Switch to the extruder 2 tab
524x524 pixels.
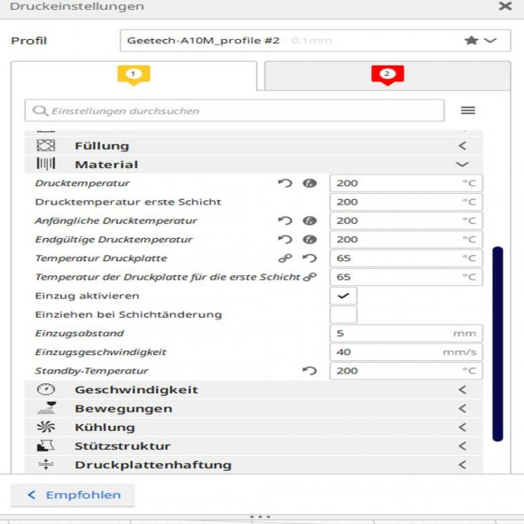click(388, 75)
